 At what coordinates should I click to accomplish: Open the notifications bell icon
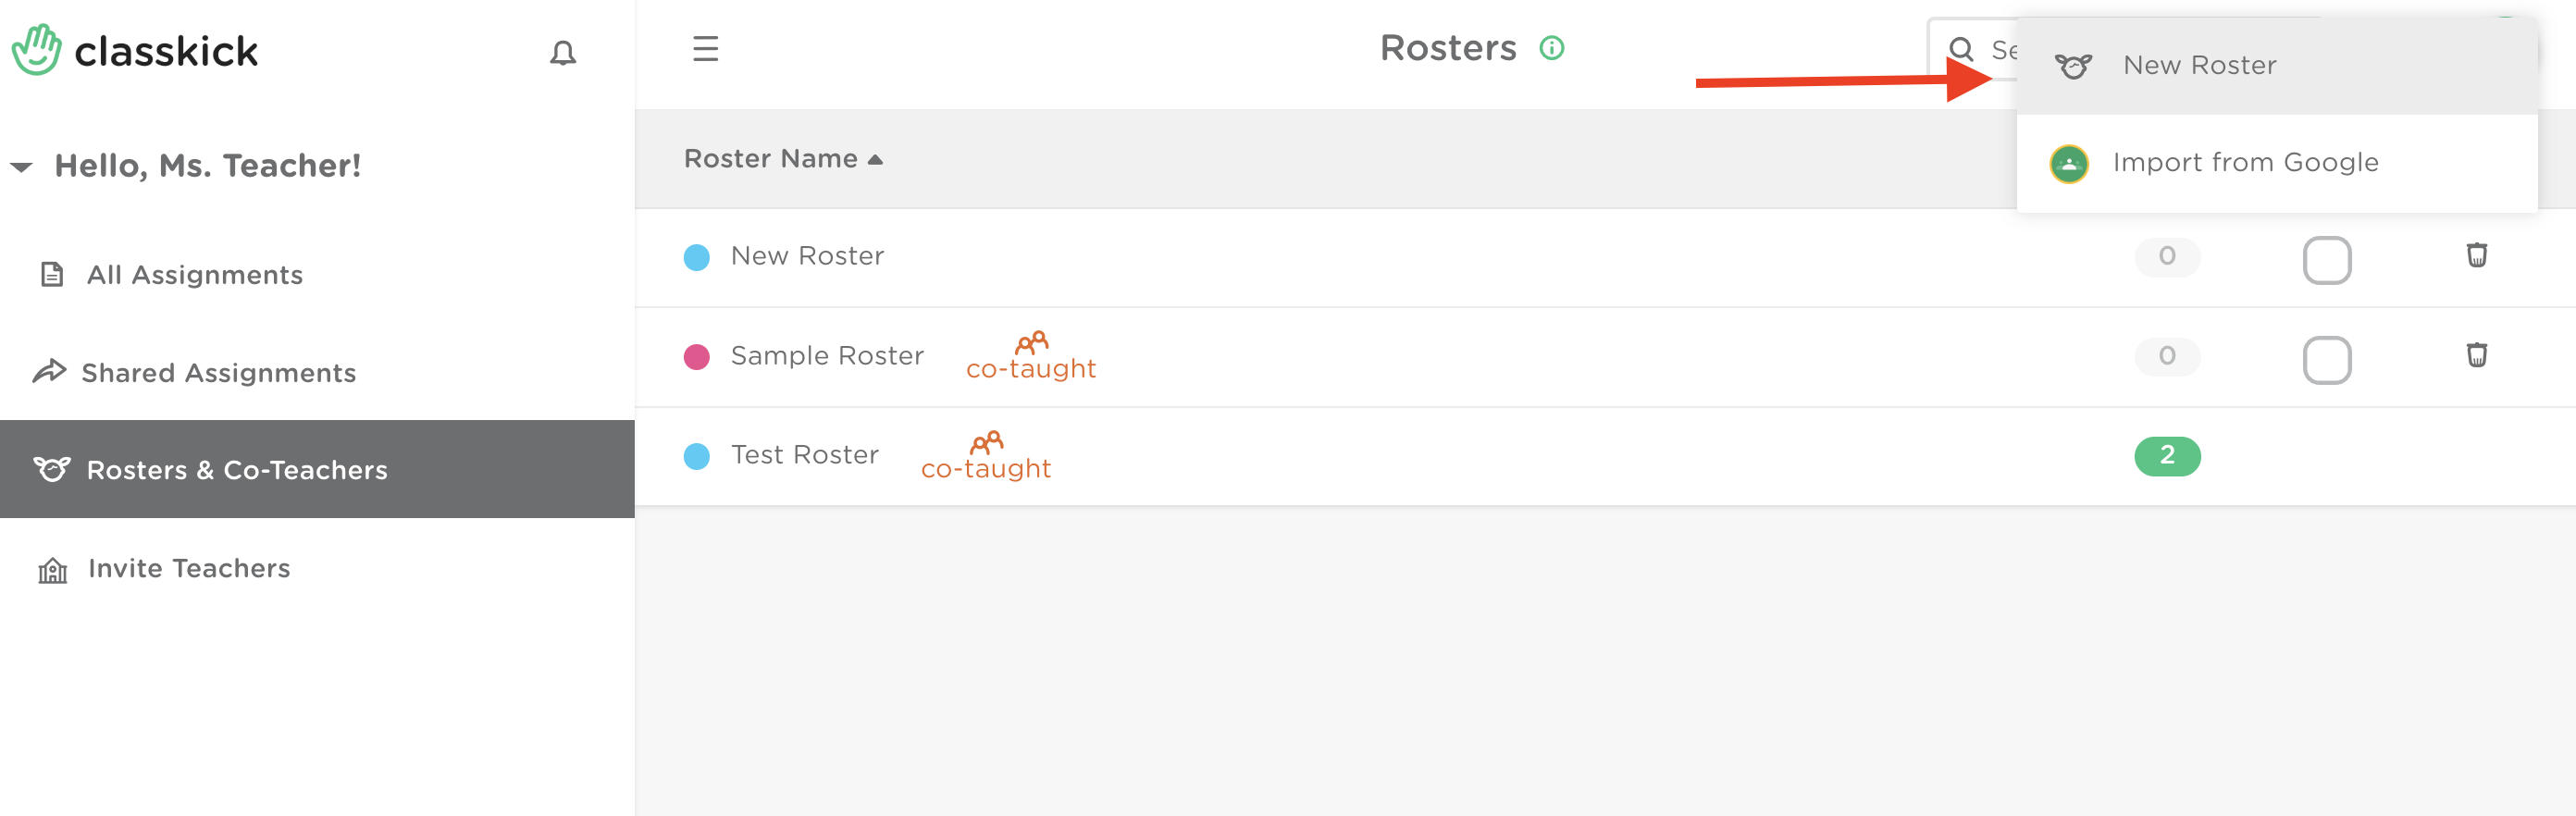[563, 52]
